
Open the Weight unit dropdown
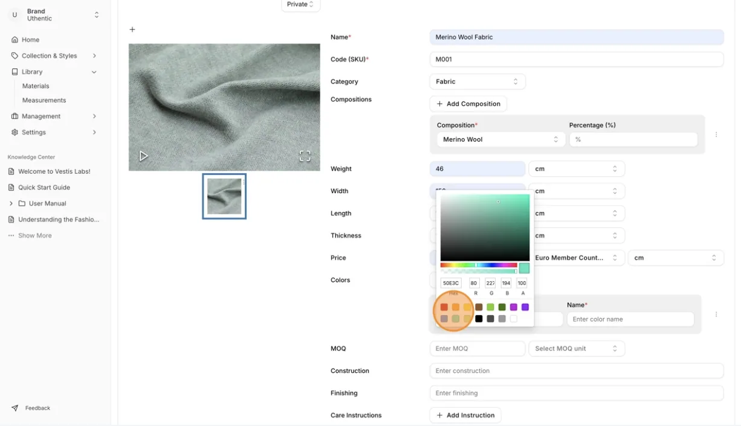(577, 169)
